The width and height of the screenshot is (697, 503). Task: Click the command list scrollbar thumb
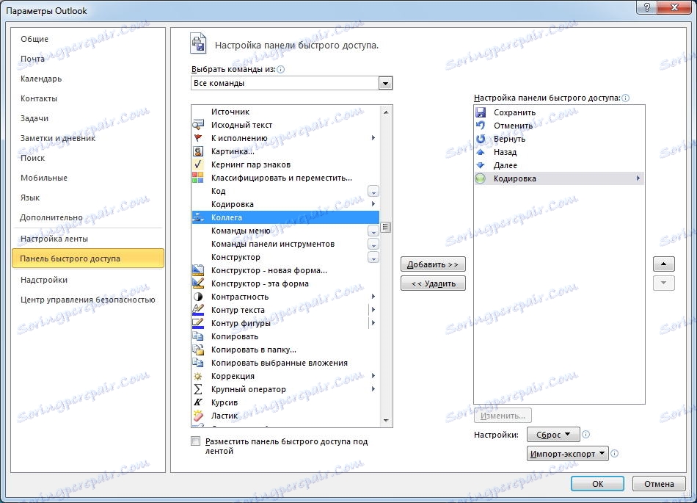[x=386, y=228]
